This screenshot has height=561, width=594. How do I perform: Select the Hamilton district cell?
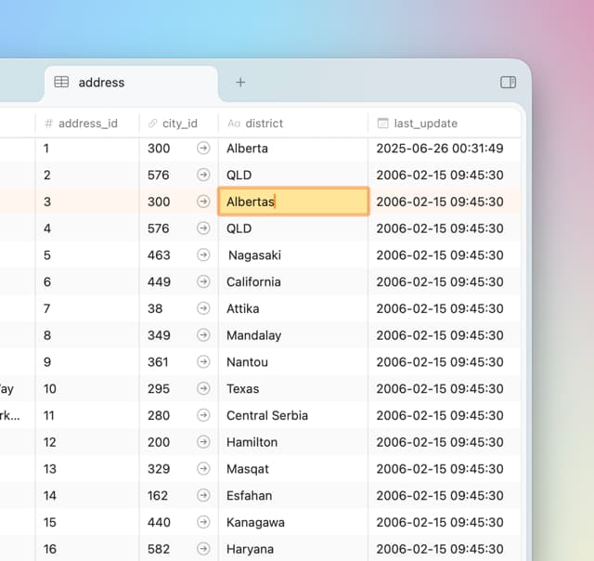click(293, 442)
